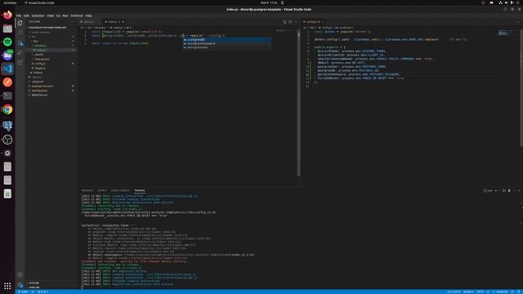Collapse the src folder in explorer
The width and height of the screenshot is (523, 294).
[34, 37]
